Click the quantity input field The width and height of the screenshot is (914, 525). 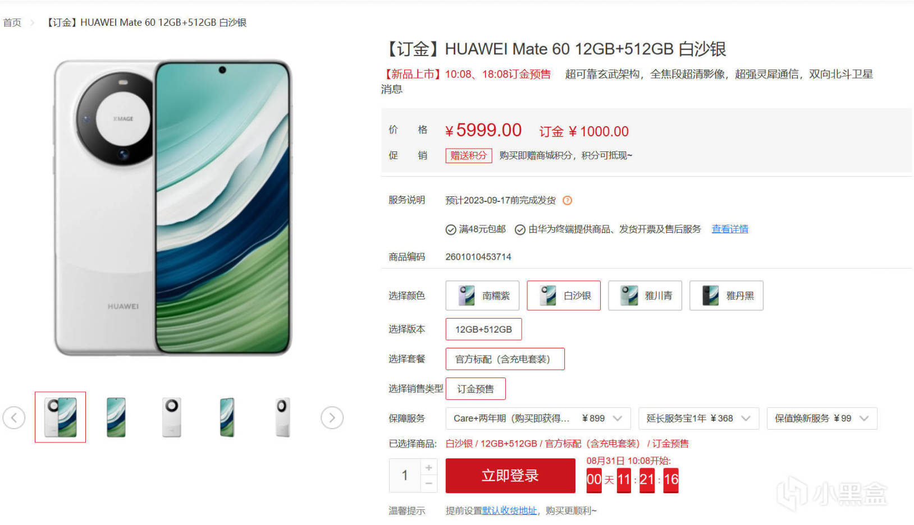tap(405, 476)
